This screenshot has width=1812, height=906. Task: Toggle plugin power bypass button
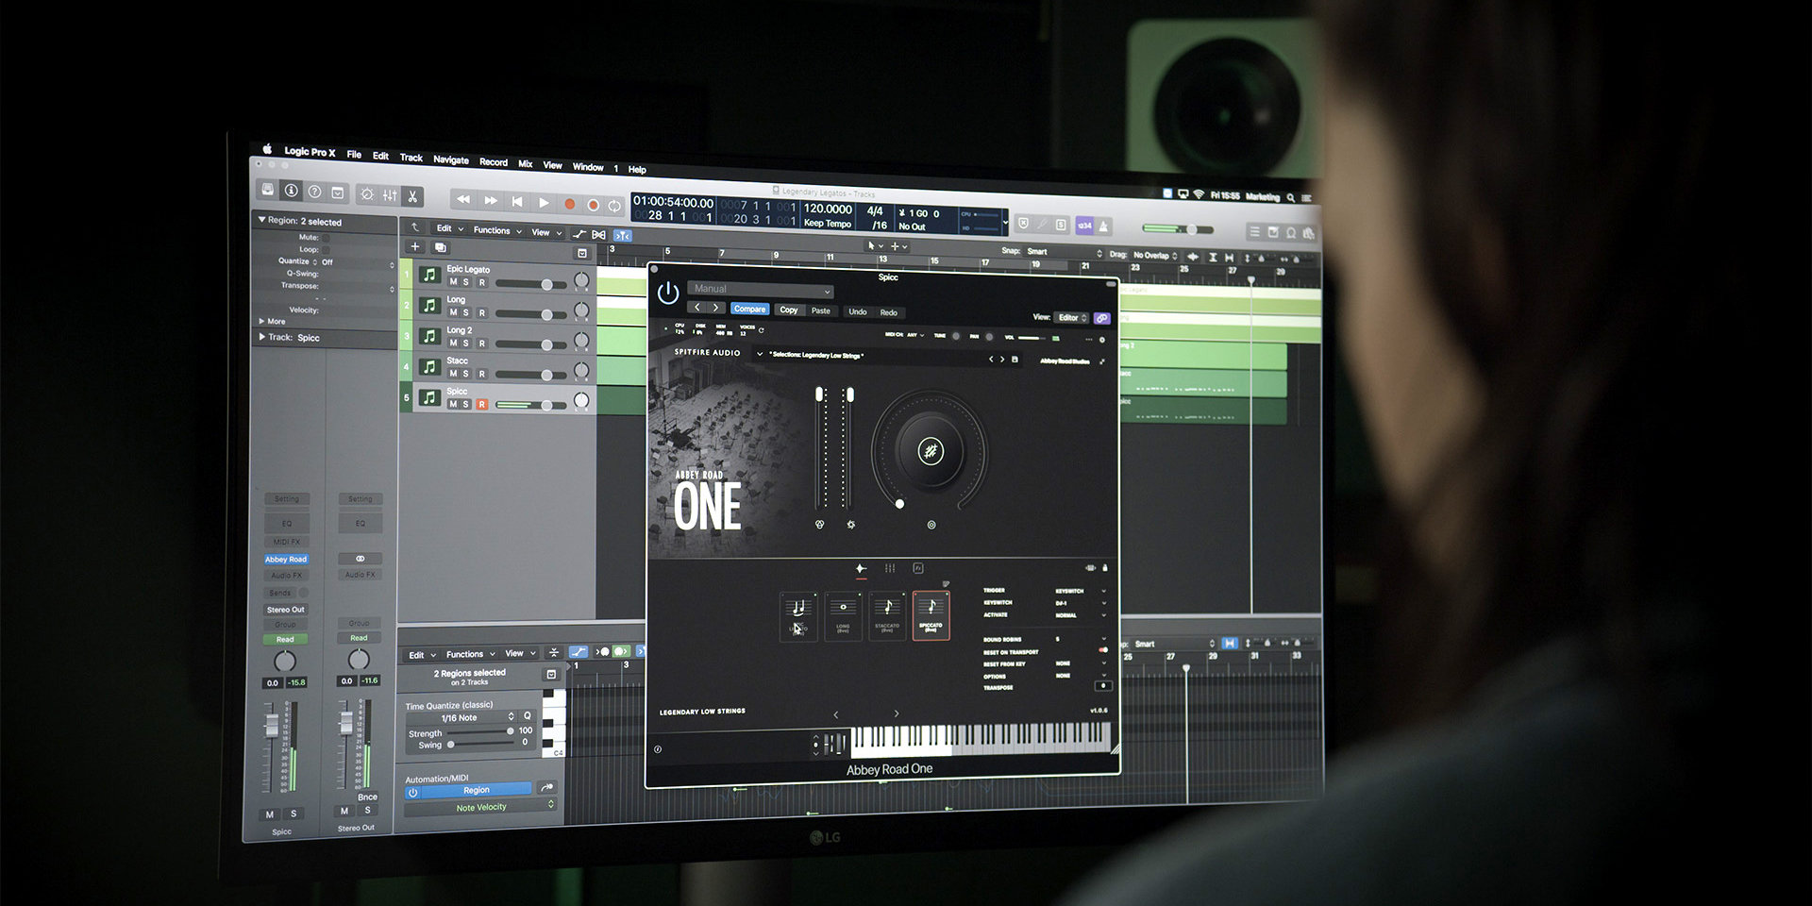click(668, 293)
